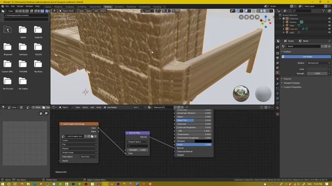Open the Surface Background shader dropdown
Screen dimensions: 332x186
319,63
